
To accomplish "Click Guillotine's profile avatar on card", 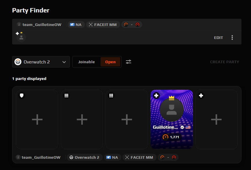I will click(x=172, y=110).
